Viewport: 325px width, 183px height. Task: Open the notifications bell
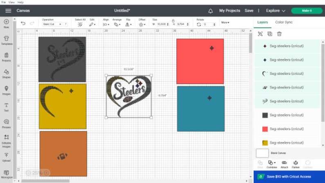(210, 11)
